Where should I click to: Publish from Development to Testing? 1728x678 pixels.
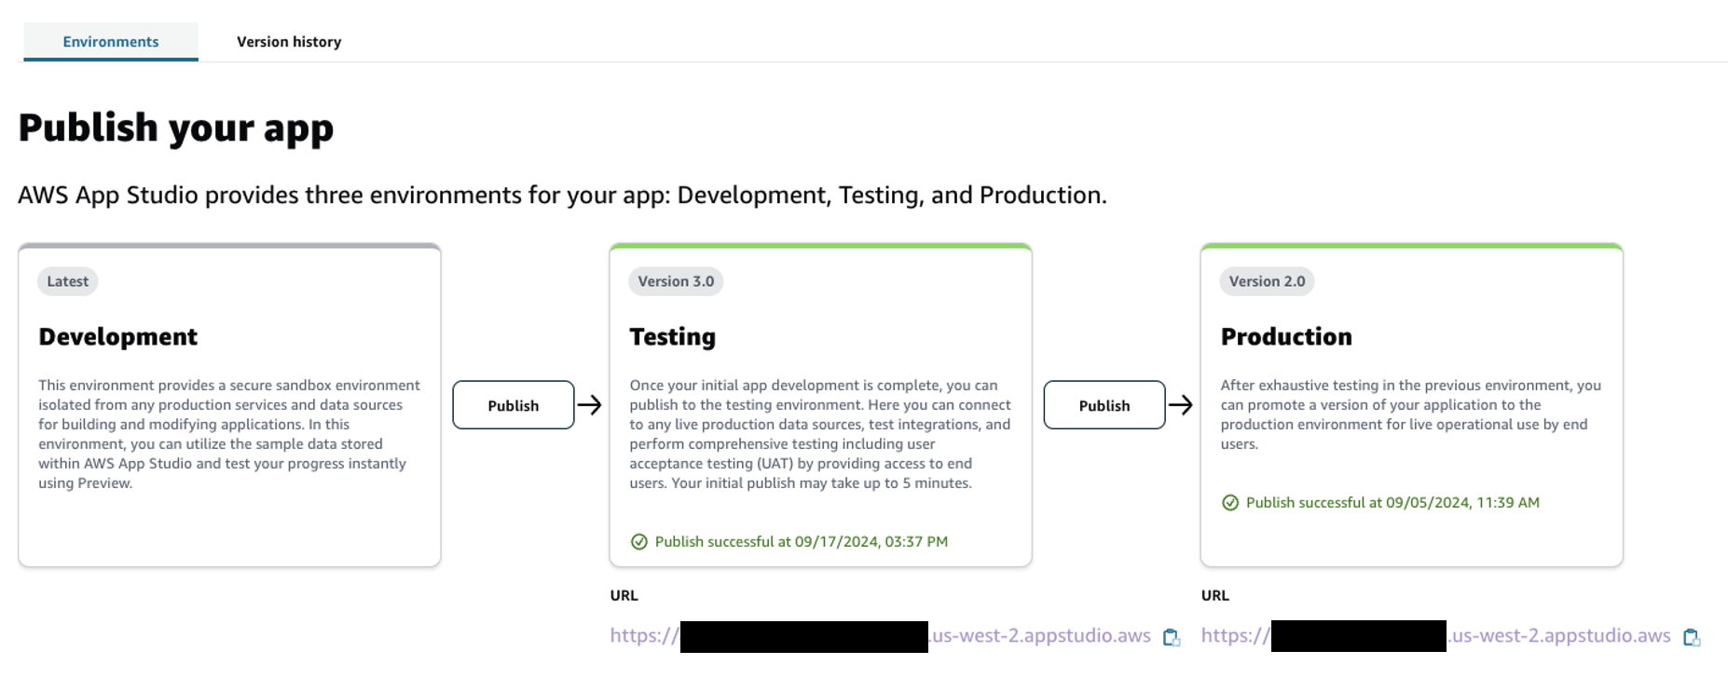click(514, 405)
